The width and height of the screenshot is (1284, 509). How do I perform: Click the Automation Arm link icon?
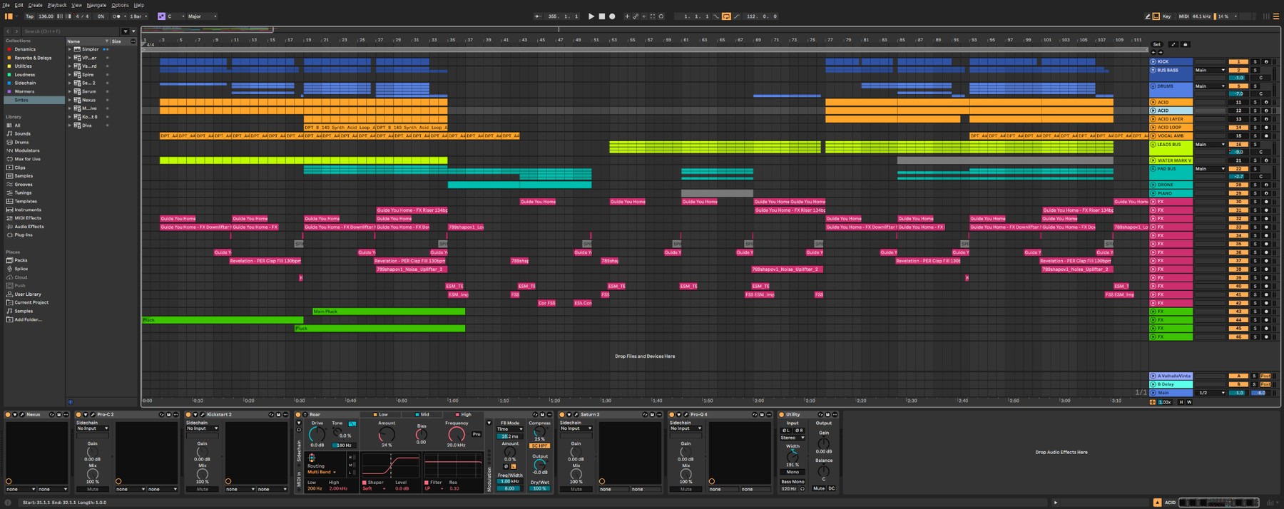pyautogui.click(x=636, y=16)
